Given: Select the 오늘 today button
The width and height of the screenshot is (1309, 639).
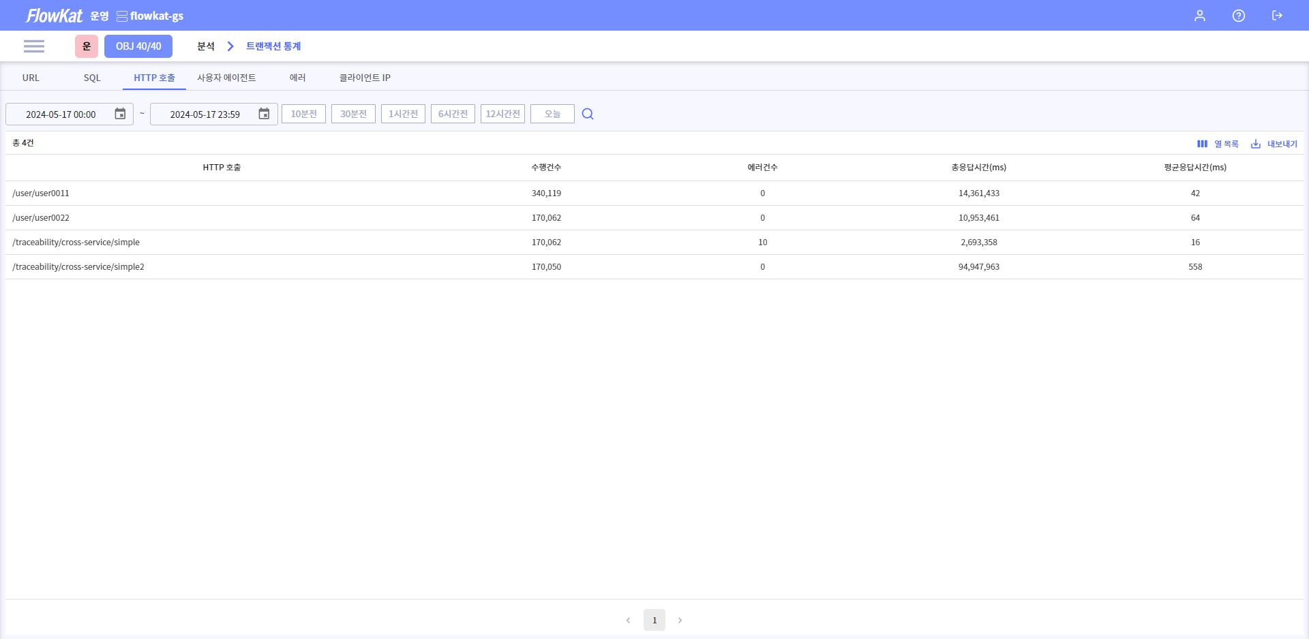Looking at the screenshot, I should coord(552,114).
